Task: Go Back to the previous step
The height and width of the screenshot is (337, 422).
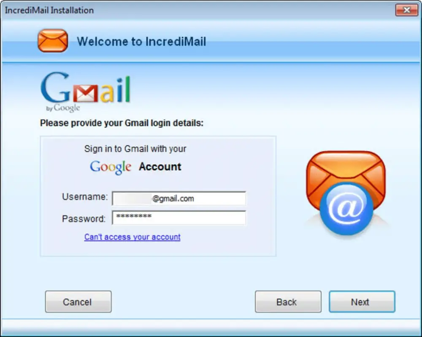Action: tap(288, 302)
